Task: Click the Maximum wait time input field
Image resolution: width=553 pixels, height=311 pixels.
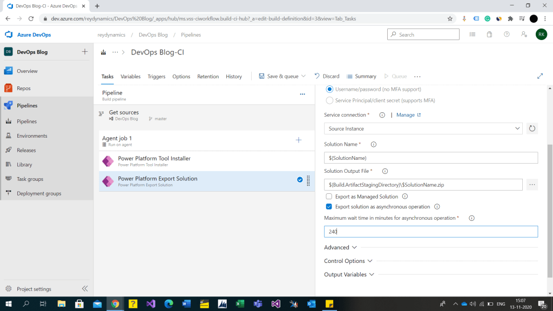Action: point(430,232)
